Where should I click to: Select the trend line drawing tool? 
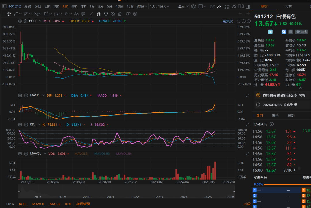tap(16, 14)
